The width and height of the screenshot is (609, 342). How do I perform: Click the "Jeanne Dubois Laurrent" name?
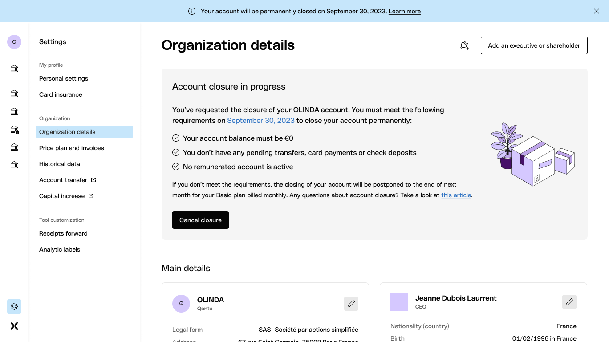[x=456, y=298]
